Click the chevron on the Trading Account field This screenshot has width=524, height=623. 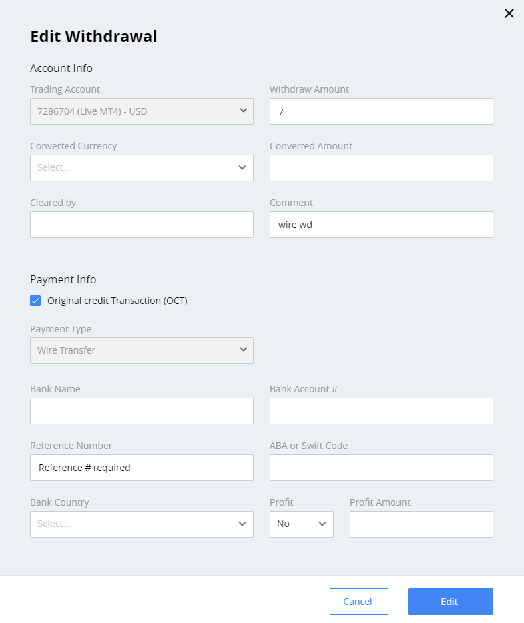tap(242, 111)
